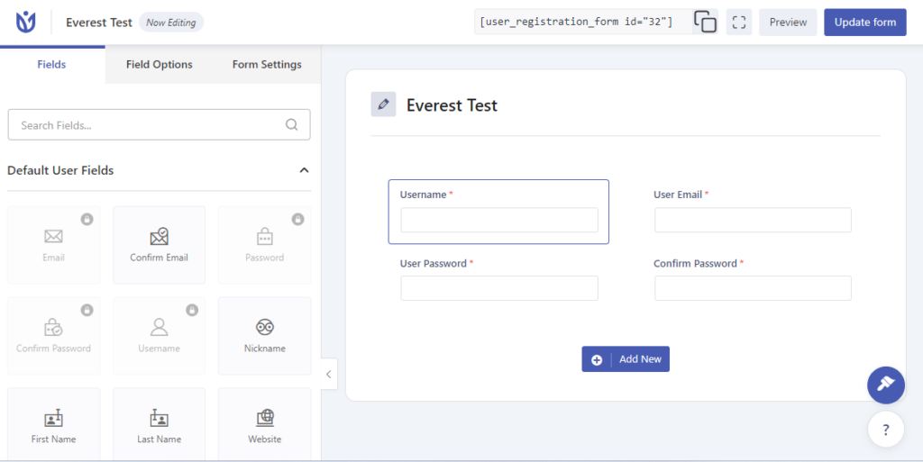
Task: Open the Form Settings tab
Action: coord(267,65)
